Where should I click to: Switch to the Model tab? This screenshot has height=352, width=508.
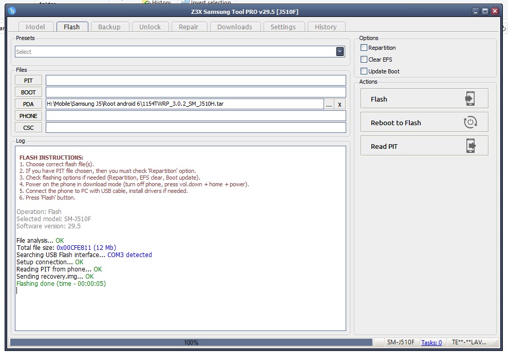pos(35,27)
